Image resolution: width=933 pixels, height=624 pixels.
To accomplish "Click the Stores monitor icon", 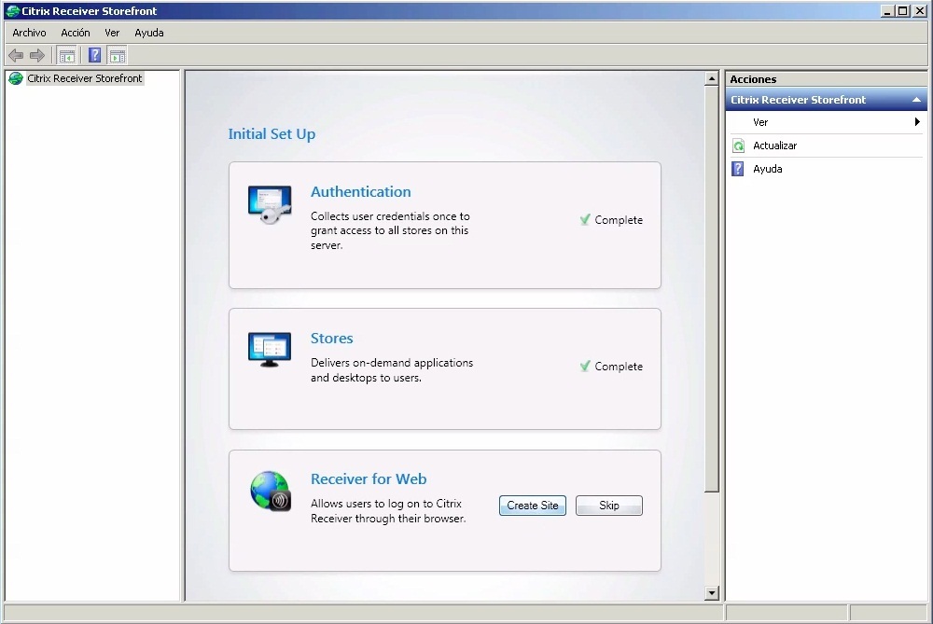I will 270,349.
